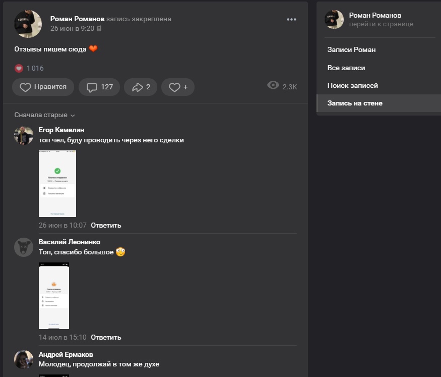Image resolution: width=441 pixels, height=377 pixels.
Task: Click the heart plus reaction button
Action: [x=178, y=87]
